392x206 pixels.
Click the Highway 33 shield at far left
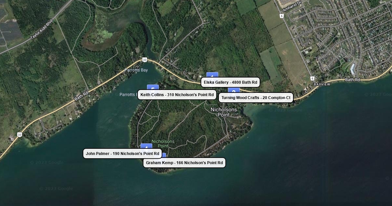pos(20,134)
